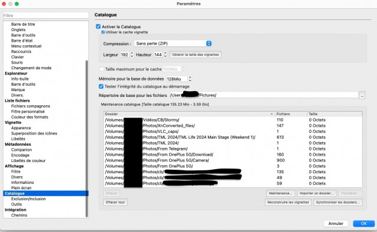Open the Compression dropdown
Screen dimensions: 377x232
coord(173,43)
